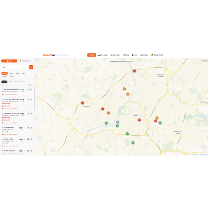The width and height of the screenshot is (208, 208).
Task: Open the 'Mon trajet' menu item
Action: pyautogui.click(x=103, y=55)
